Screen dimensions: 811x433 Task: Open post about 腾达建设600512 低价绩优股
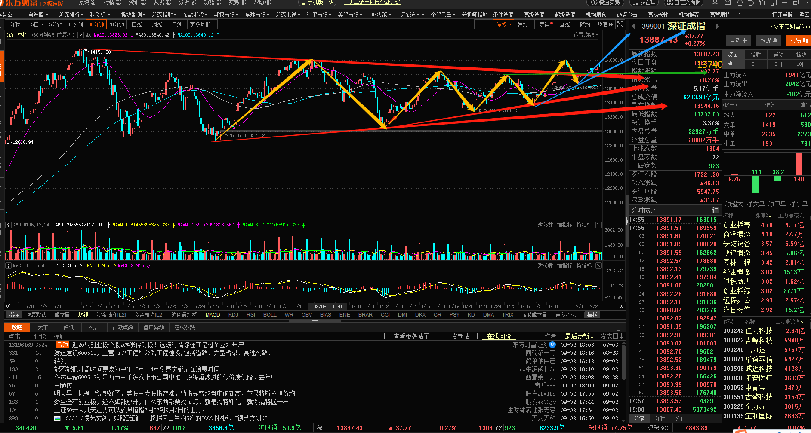point(165,377)
